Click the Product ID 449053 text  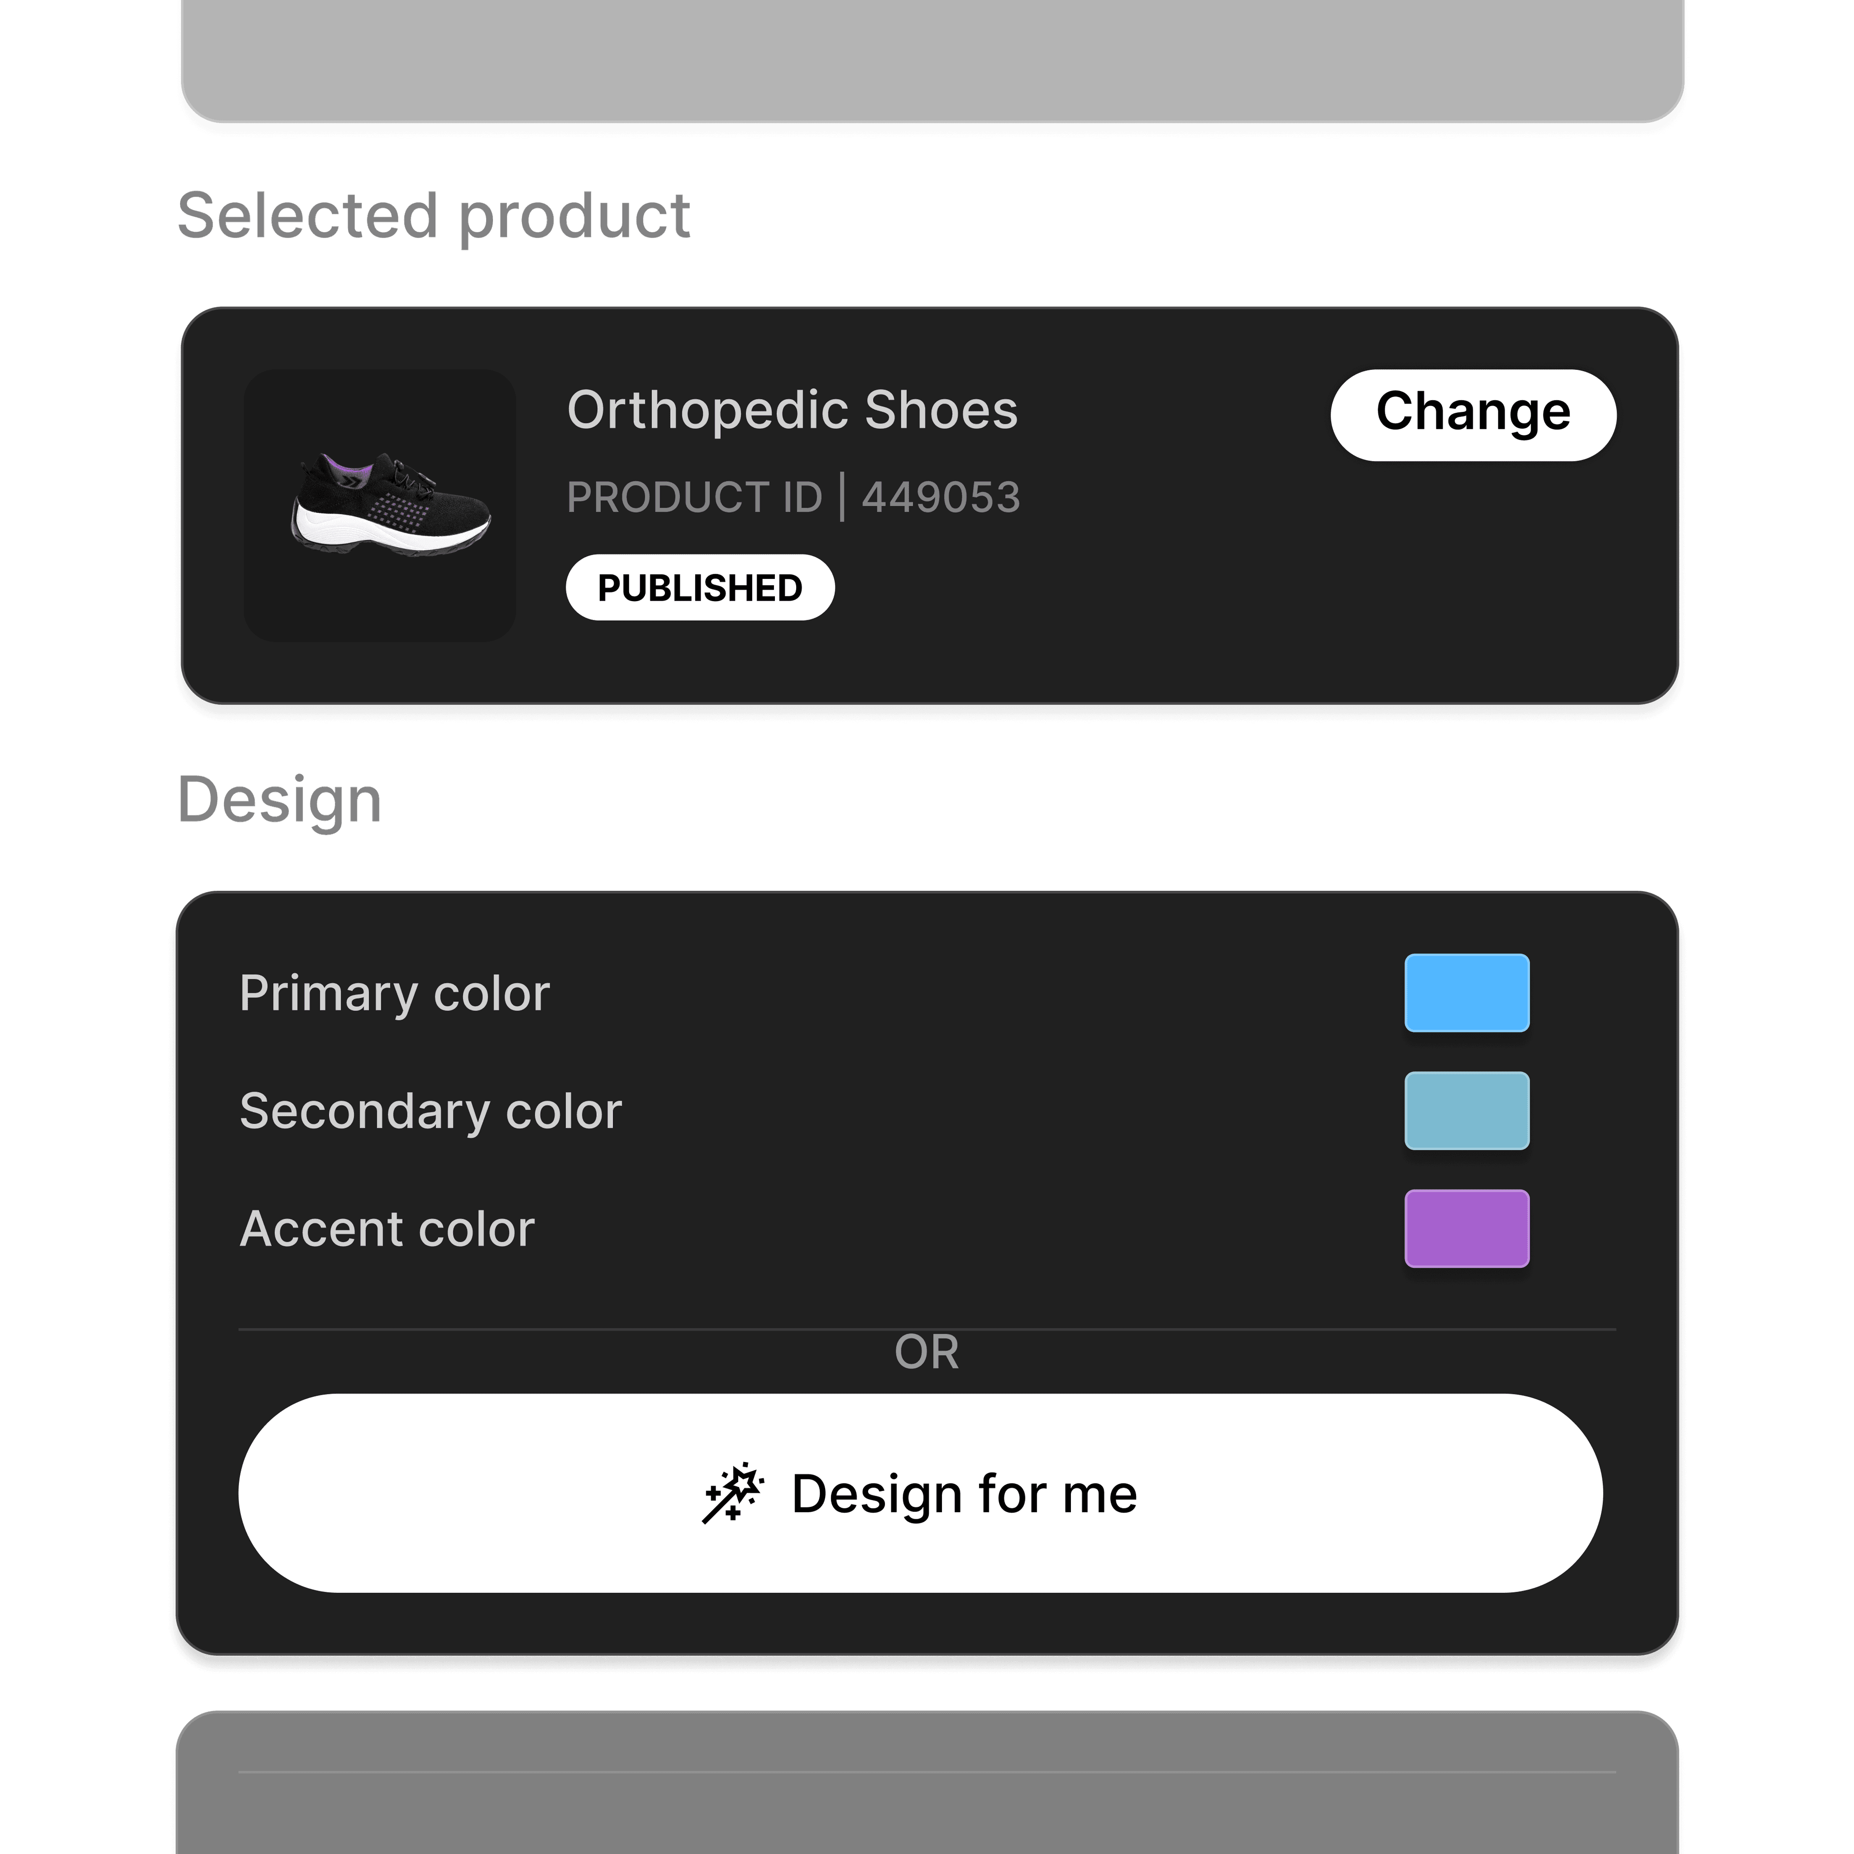[x=793, y=497]
